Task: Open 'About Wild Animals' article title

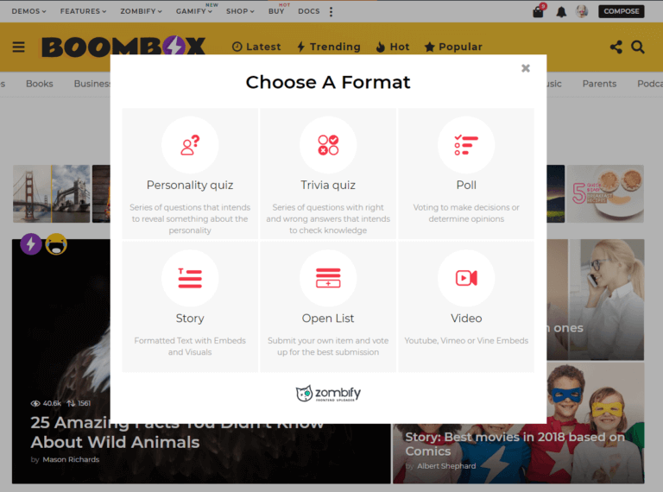Action: (x=115, y=442)
